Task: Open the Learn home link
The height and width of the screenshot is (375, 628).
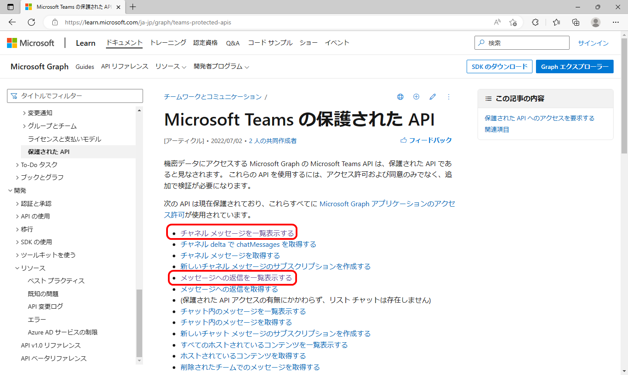Action: coord(85,43)
